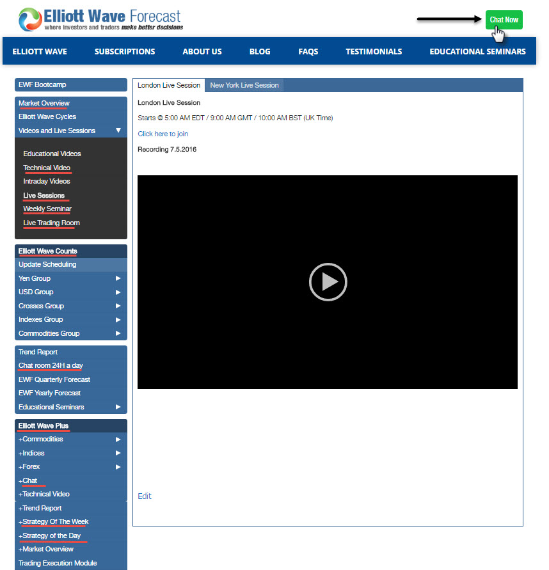Click the Elliott Wave Plus header
The image size is (549, 570).
(x=71, y=425)
